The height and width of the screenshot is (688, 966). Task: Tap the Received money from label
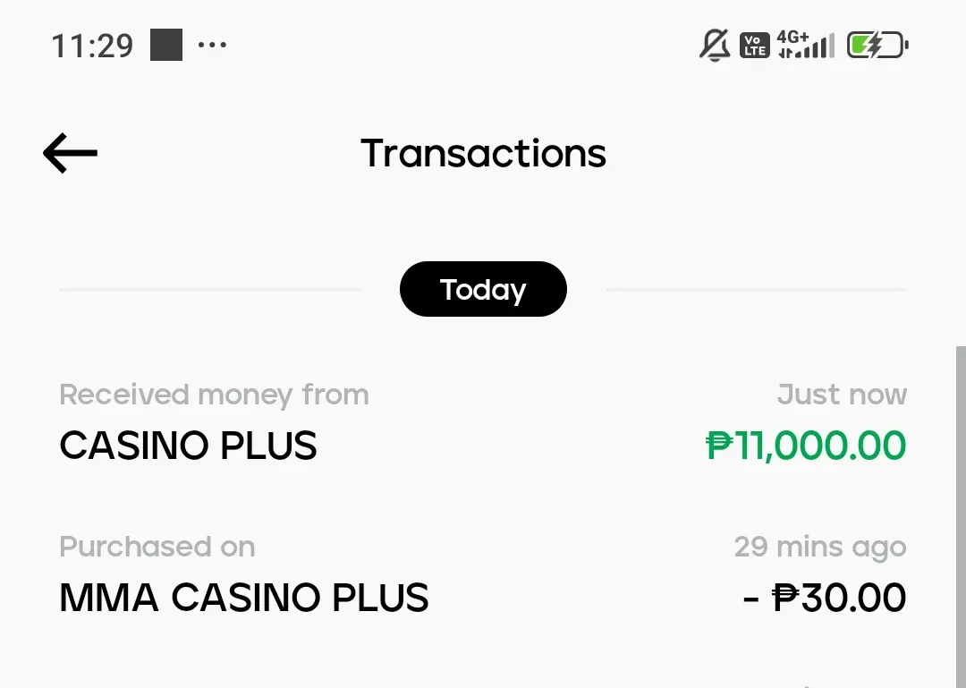(214, 395)
